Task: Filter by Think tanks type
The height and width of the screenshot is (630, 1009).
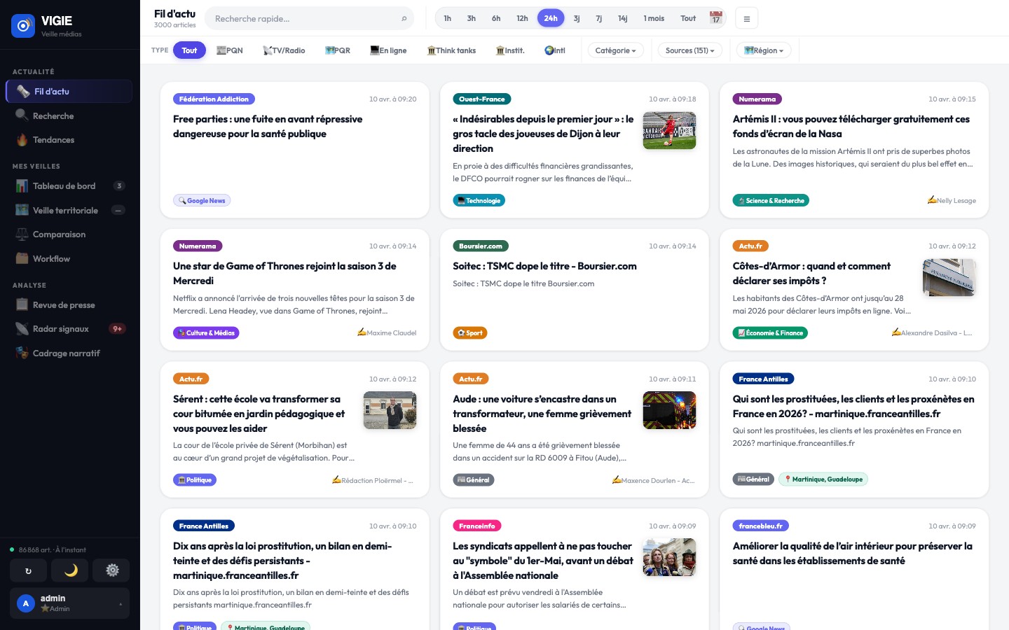Action: coord(451,50)
